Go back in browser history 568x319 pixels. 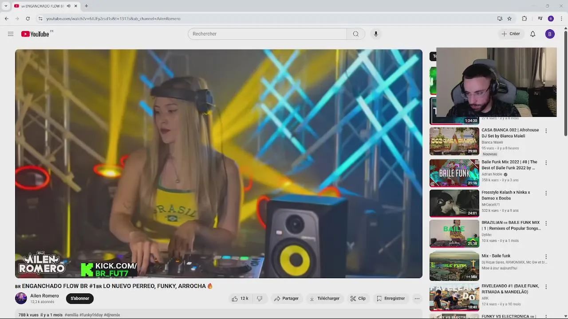pyautogui.click(x=6, y=19)
